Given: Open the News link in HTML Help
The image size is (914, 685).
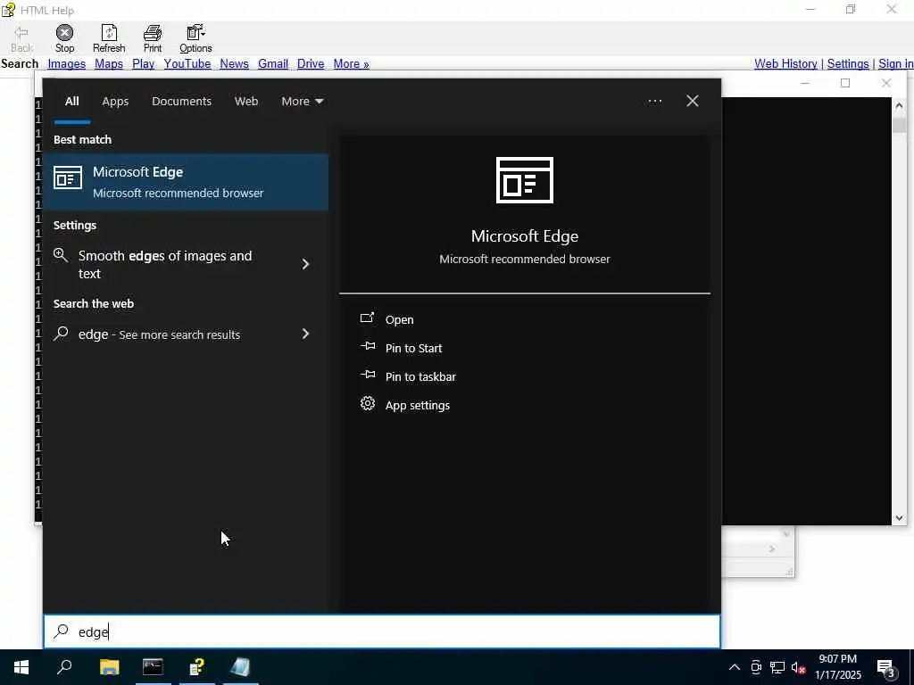Looking at the screenshot, I should (x=235, y=64).
